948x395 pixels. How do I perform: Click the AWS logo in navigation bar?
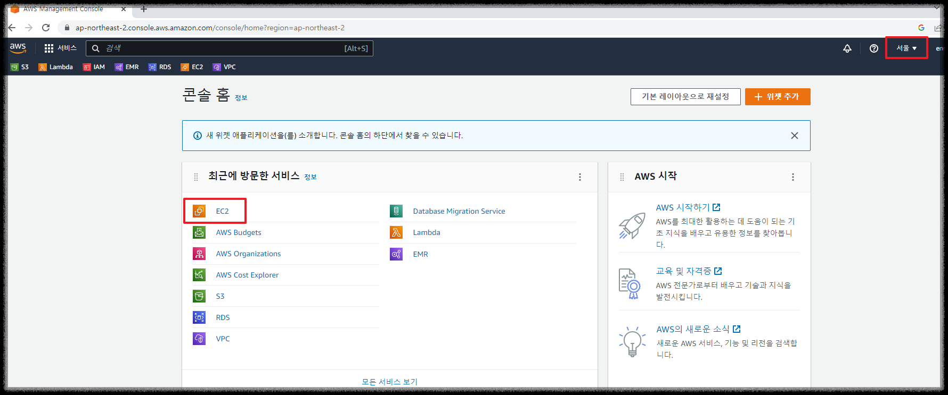click(18, 48)
